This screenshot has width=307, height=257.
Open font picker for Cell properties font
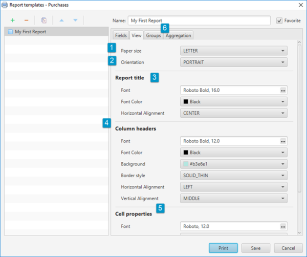[x=283, y=227]
